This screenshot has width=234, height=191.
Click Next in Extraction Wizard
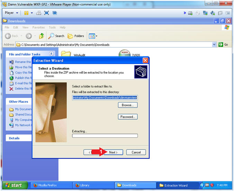113,152
